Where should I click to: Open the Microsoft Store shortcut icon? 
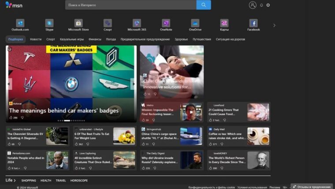pyautogui.click(x=78, y=23)
